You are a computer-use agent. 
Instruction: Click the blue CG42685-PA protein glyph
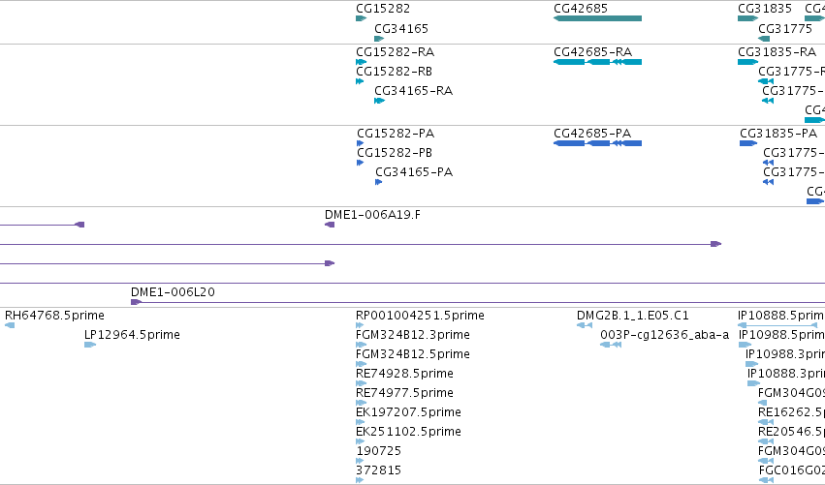tap(598, 143)
